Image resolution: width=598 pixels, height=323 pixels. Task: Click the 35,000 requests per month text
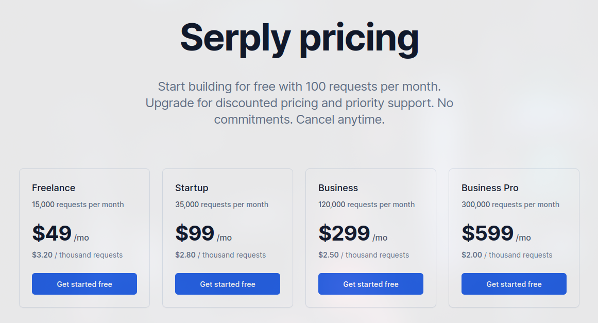click(221, 205)
